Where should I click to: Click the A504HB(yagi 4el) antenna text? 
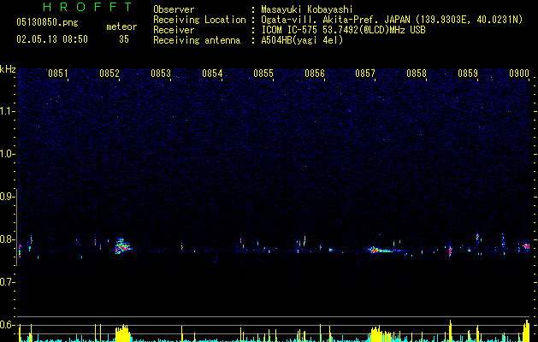click(302, 40)
